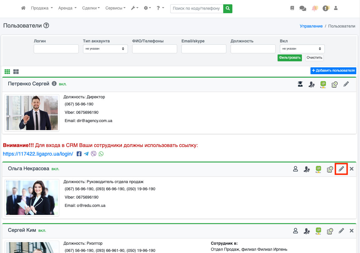Screen dimensions: 360x253
Task: Switch to large tile view
Action: [16, 71]
